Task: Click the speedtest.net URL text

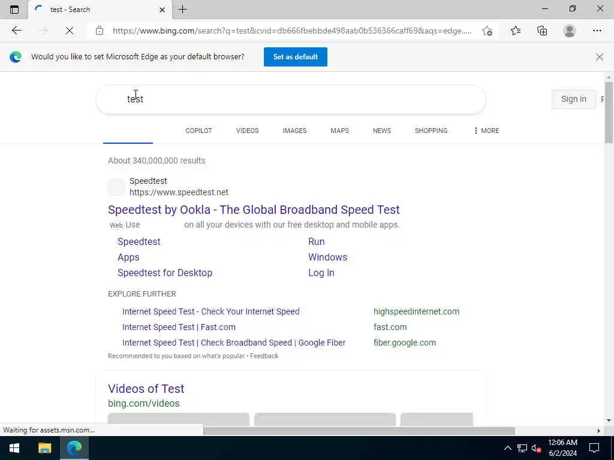Action: click(x=179, y=192)
